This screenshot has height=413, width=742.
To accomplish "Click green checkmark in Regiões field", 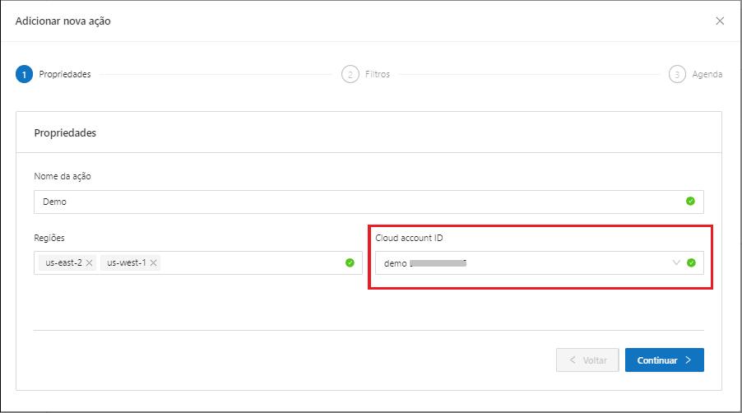I will coord(350,262).
